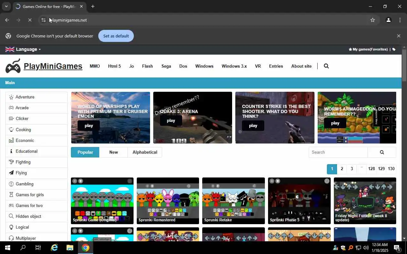Open File Explorer from taskbar
The image size is (407, 254).
(x=70, y=248)
